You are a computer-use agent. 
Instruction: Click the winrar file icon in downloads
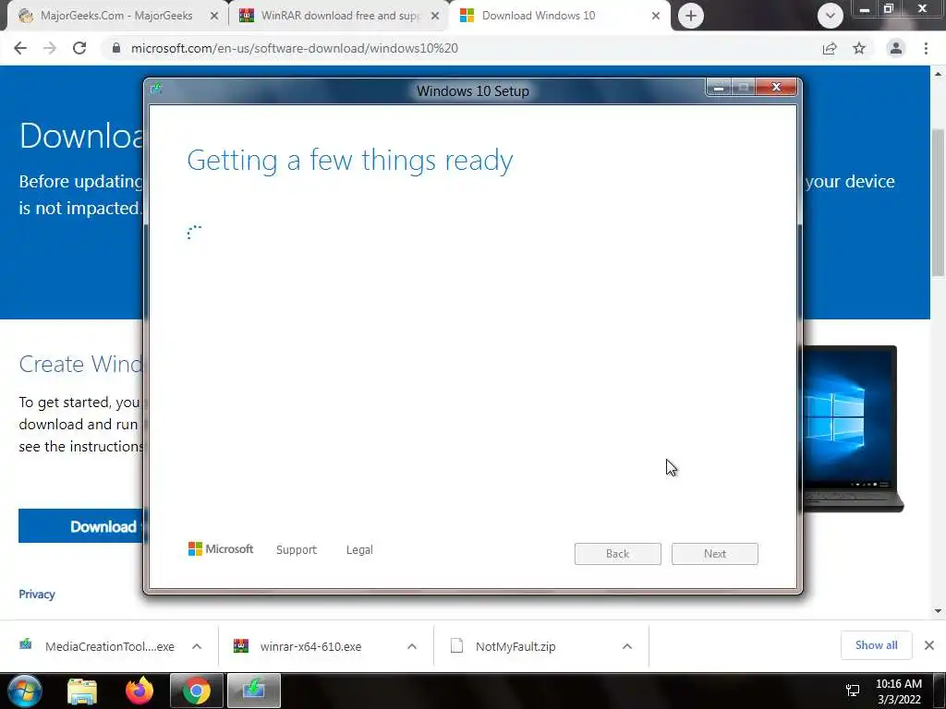[241, 645]
